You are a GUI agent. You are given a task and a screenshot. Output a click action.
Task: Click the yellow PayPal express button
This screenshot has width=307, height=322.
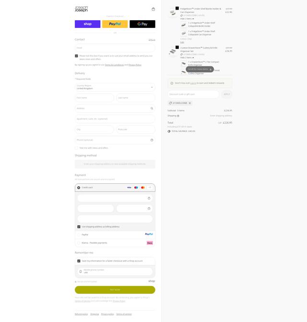point(115,24)
